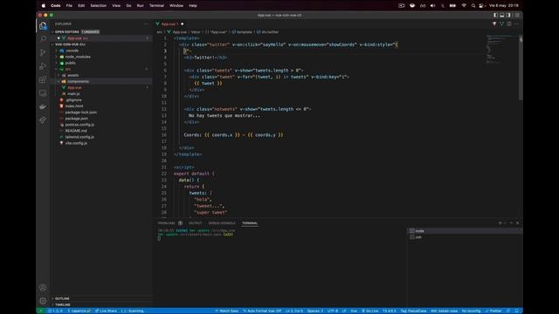The height and width of the screenshot is (314, 559).
Task: Click the Split Editor icon
Action: (509, 24)
